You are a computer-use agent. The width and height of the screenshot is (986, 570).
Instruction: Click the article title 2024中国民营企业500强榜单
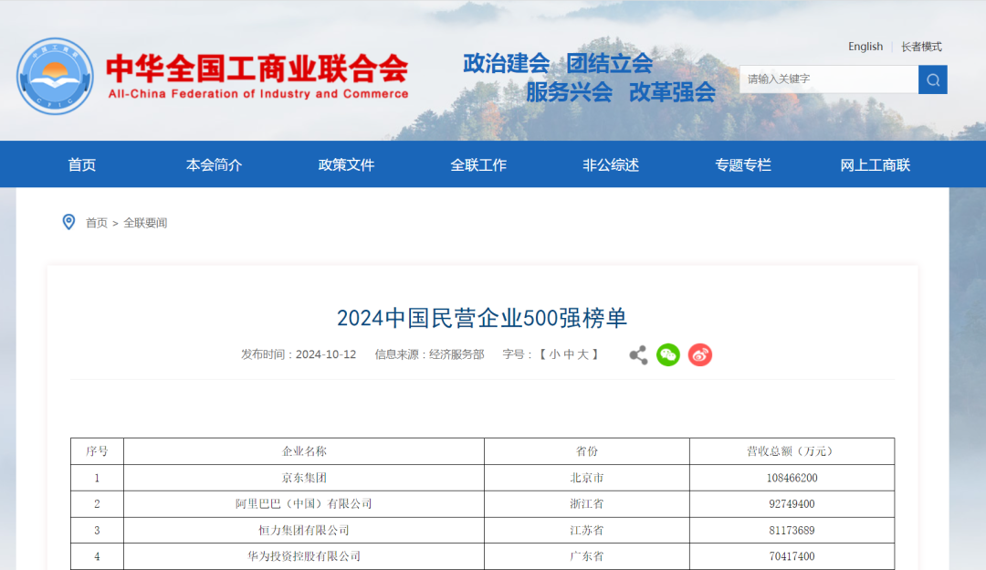point(482,318)
